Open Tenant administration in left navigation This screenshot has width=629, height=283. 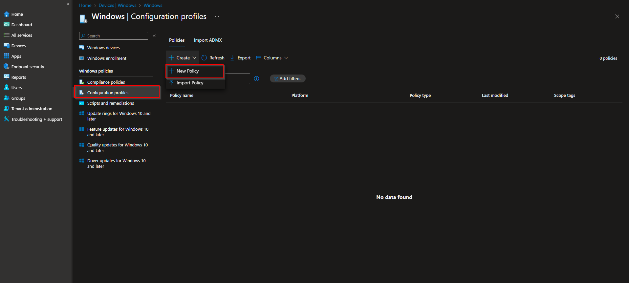tap(32, 109)
